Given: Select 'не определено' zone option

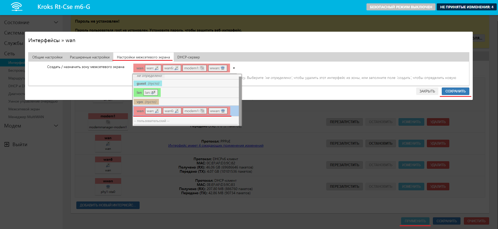Looking at the screenshot, I should (x=149, y=76).
